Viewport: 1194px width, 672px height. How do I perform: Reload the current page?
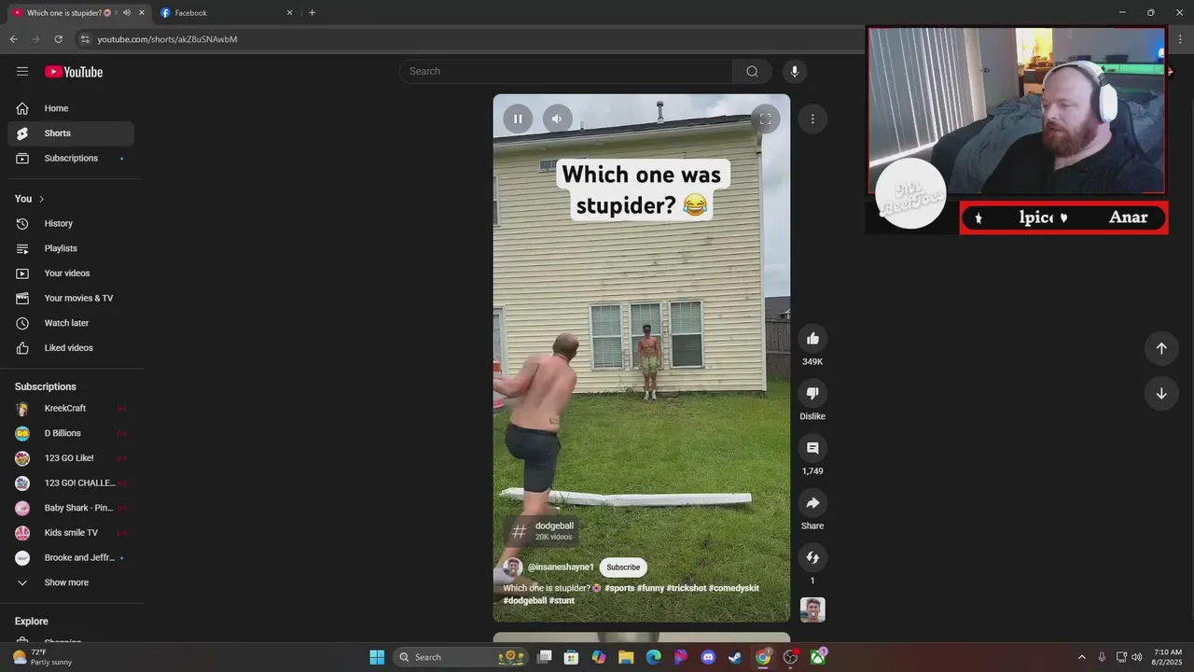58,39
